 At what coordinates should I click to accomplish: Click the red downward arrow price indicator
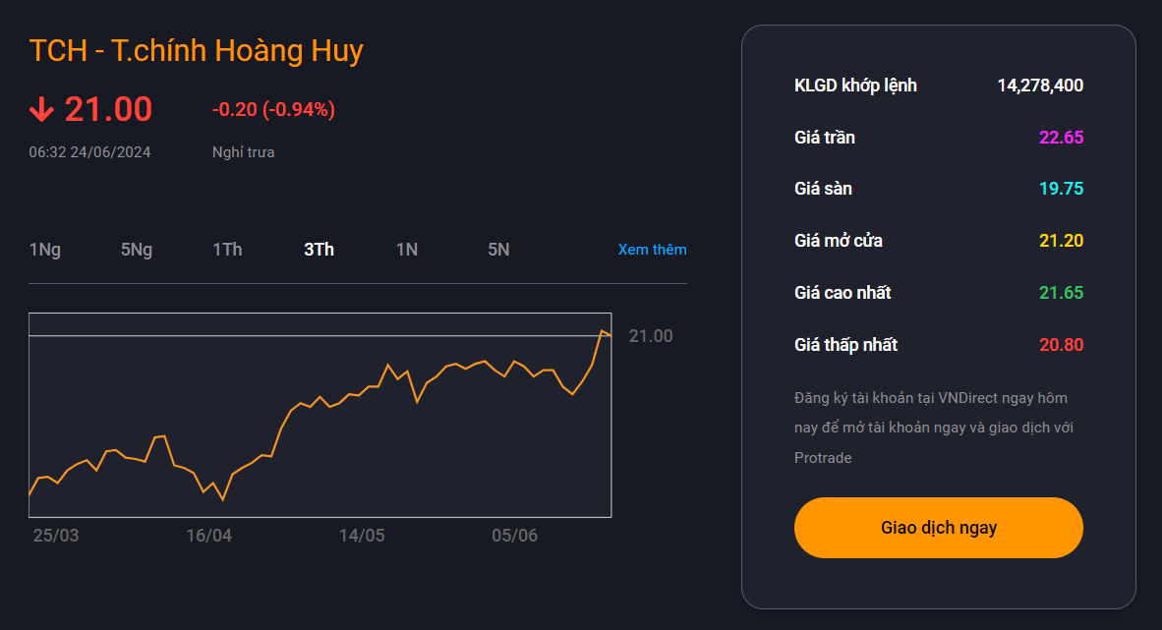41,109
